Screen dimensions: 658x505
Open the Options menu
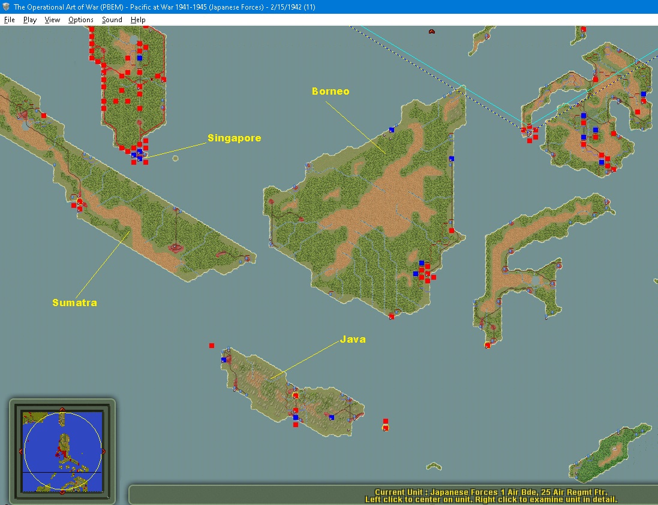(x=80, y=20)
